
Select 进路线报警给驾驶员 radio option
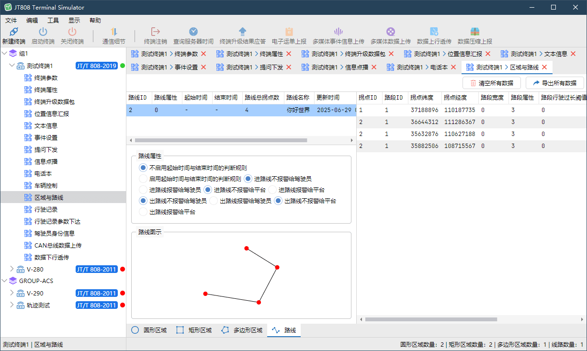[x=143, y=190]
